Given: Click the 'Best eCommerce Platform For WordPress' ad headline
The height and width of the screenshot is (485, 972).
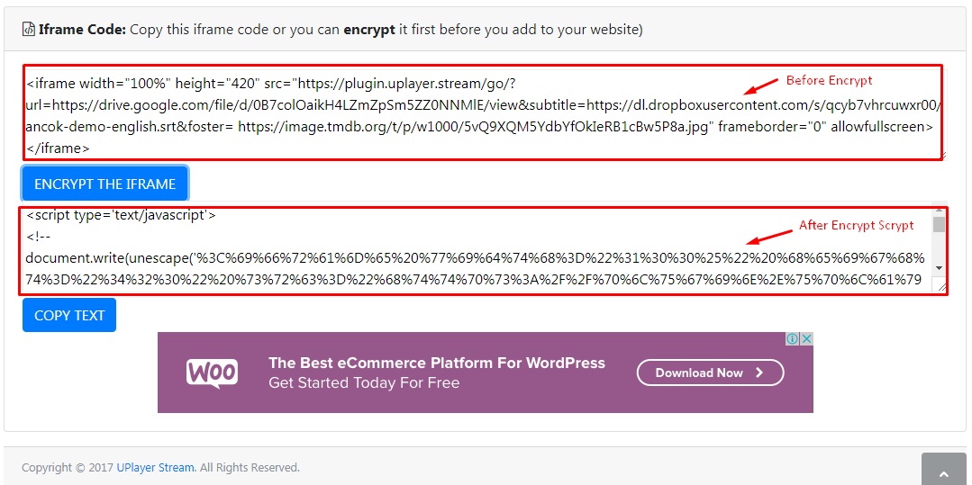Looking at the screenshot, I should [436, 363].
